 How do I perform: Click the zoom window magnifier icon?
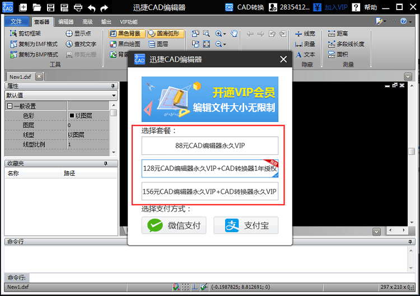pos(206,34)
